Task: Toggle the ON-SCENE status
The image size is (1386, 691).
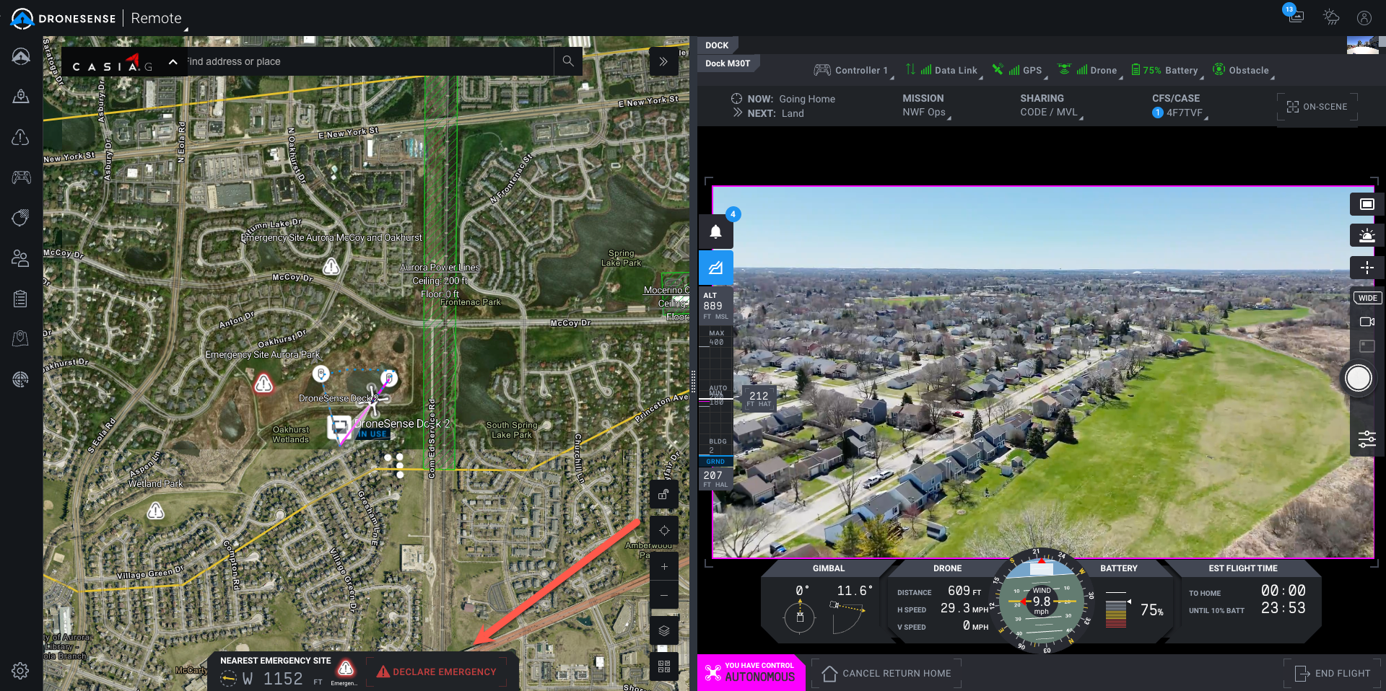Action: [1317, 107]
